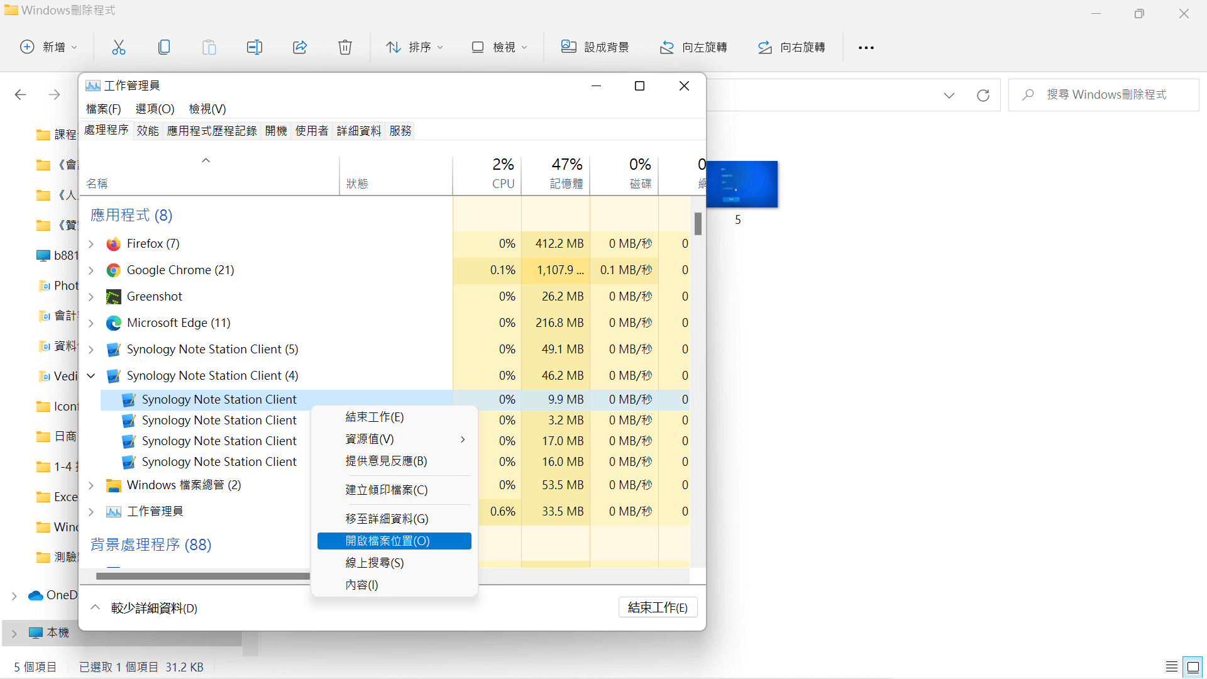Click the 工作管理員 icon in the process list
The height and width of the screenshot is (679, 1207).
(114, 512)
